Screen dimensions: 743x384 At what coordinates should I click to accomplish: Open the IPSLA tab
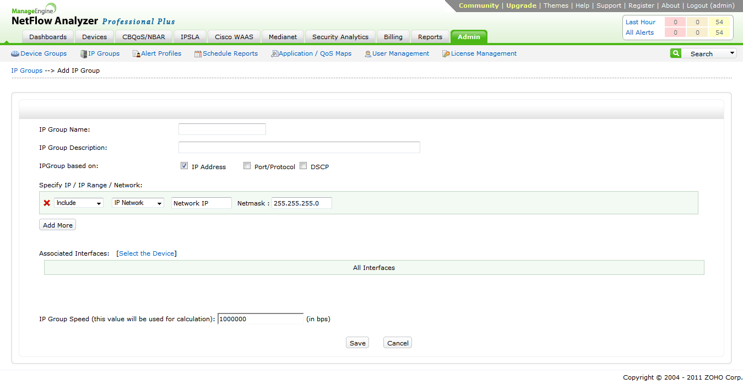190,37
